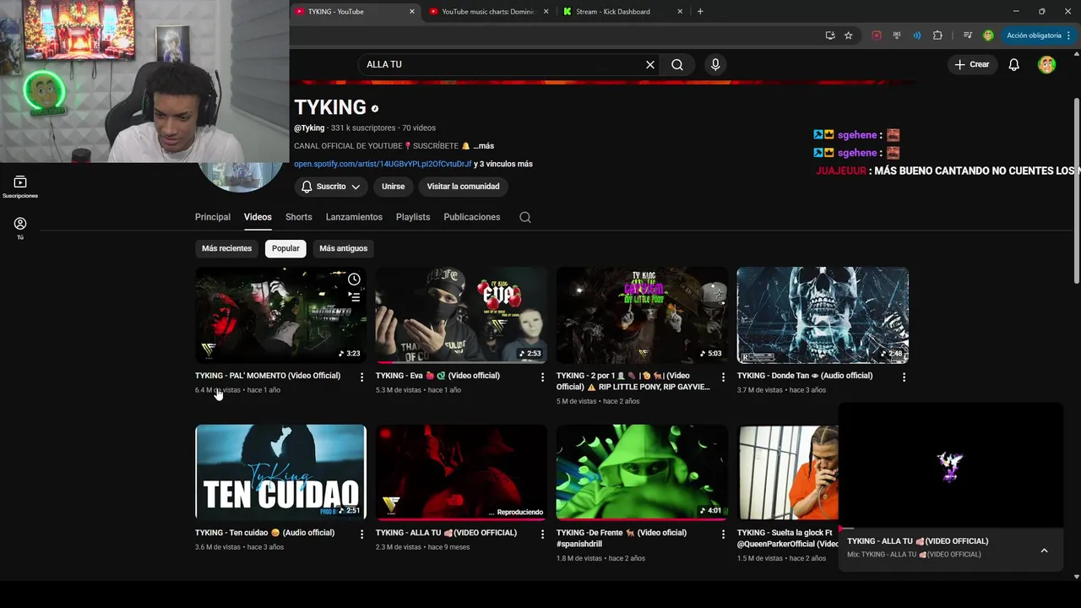The height and width of the screenshot is (608, 1081).
Task: Open three-dot menu for De Frente video
Action: point(723,535)
